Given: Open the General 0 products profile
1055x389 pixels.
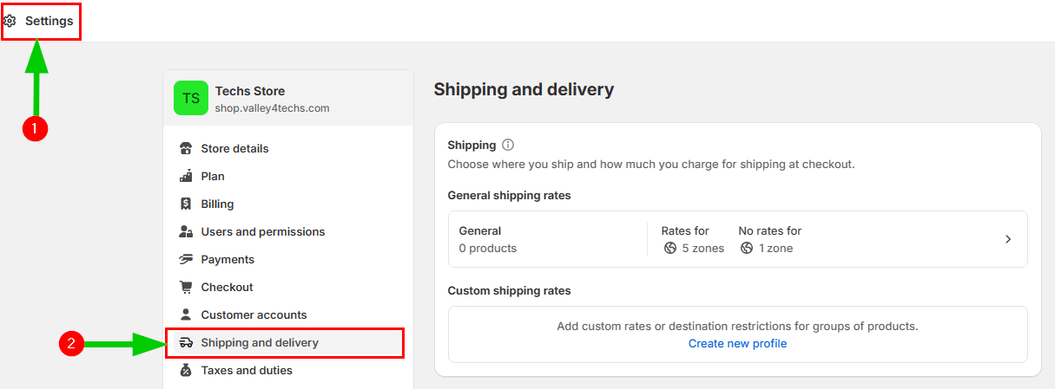Looking at the screenshot, I should point(488,239).
